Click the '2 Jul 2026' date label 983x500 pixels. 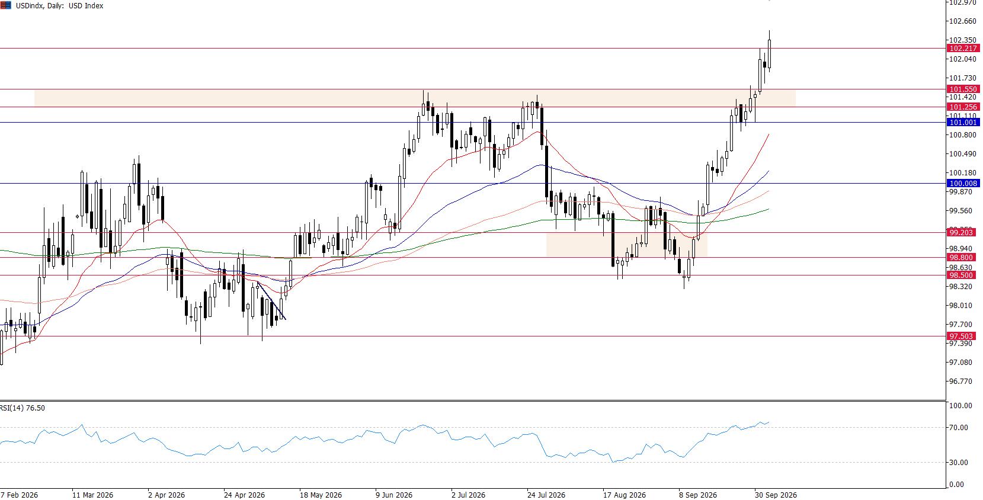click(468, 495)
